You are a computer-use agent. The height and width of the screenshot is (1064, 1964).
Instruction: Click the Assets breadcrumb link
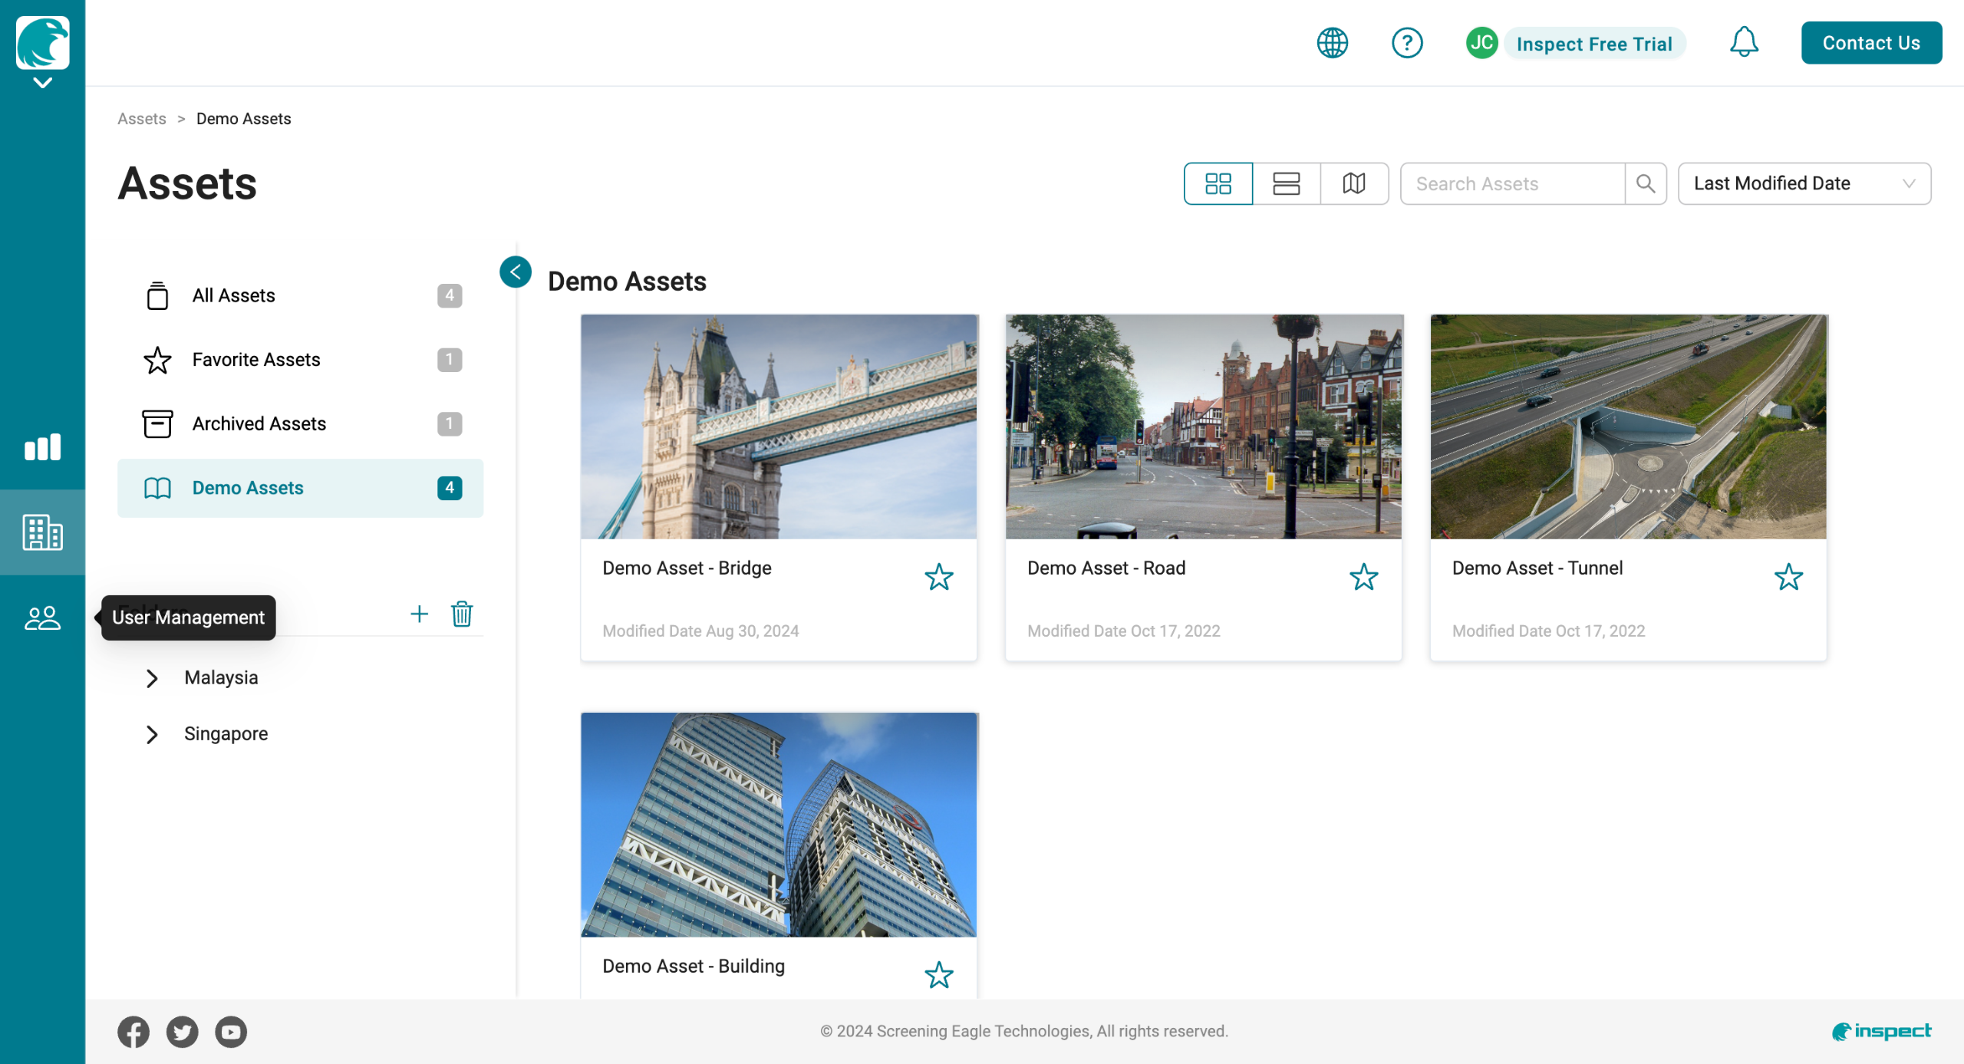tap(141, 119)
